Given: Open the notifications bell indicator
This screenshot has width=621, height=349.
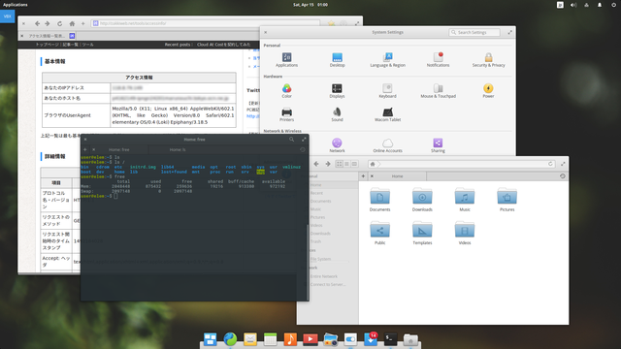Looking at the screenshot, I should pyautogui.click(x=600, y=5).
